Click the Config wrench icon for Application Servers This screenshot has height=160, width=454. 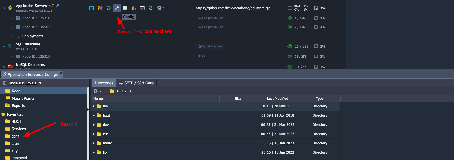(x=117, y=8)
